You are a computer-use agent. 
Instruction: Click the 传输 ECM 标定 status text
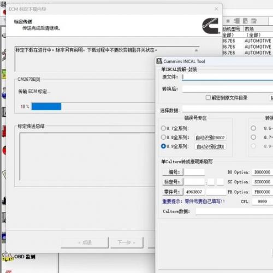34,91
